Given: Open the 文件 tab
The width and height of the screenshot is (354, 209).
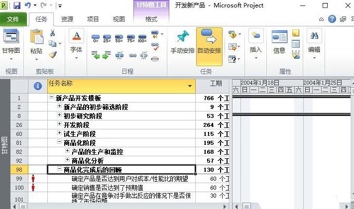Looking at the screenshot, I should pyautogui.click(x=13, y=19).
